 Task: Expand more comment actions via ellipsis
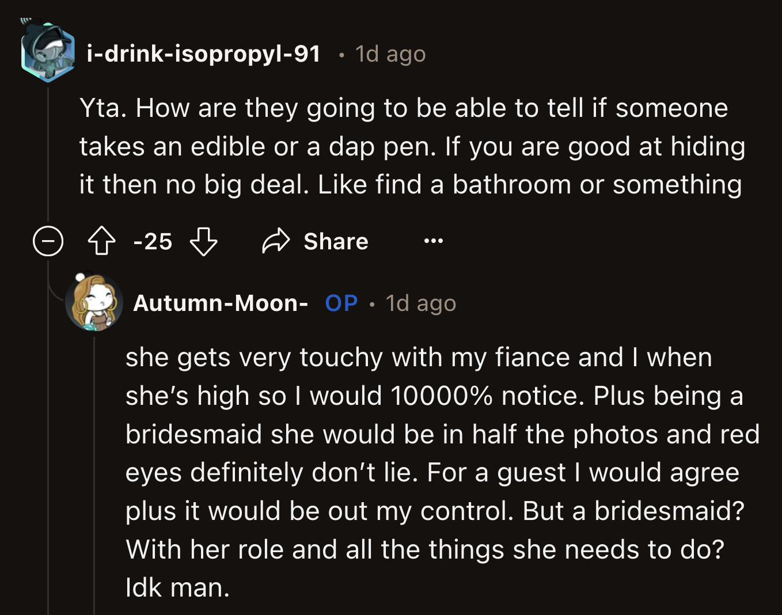[x=432, y=241]
